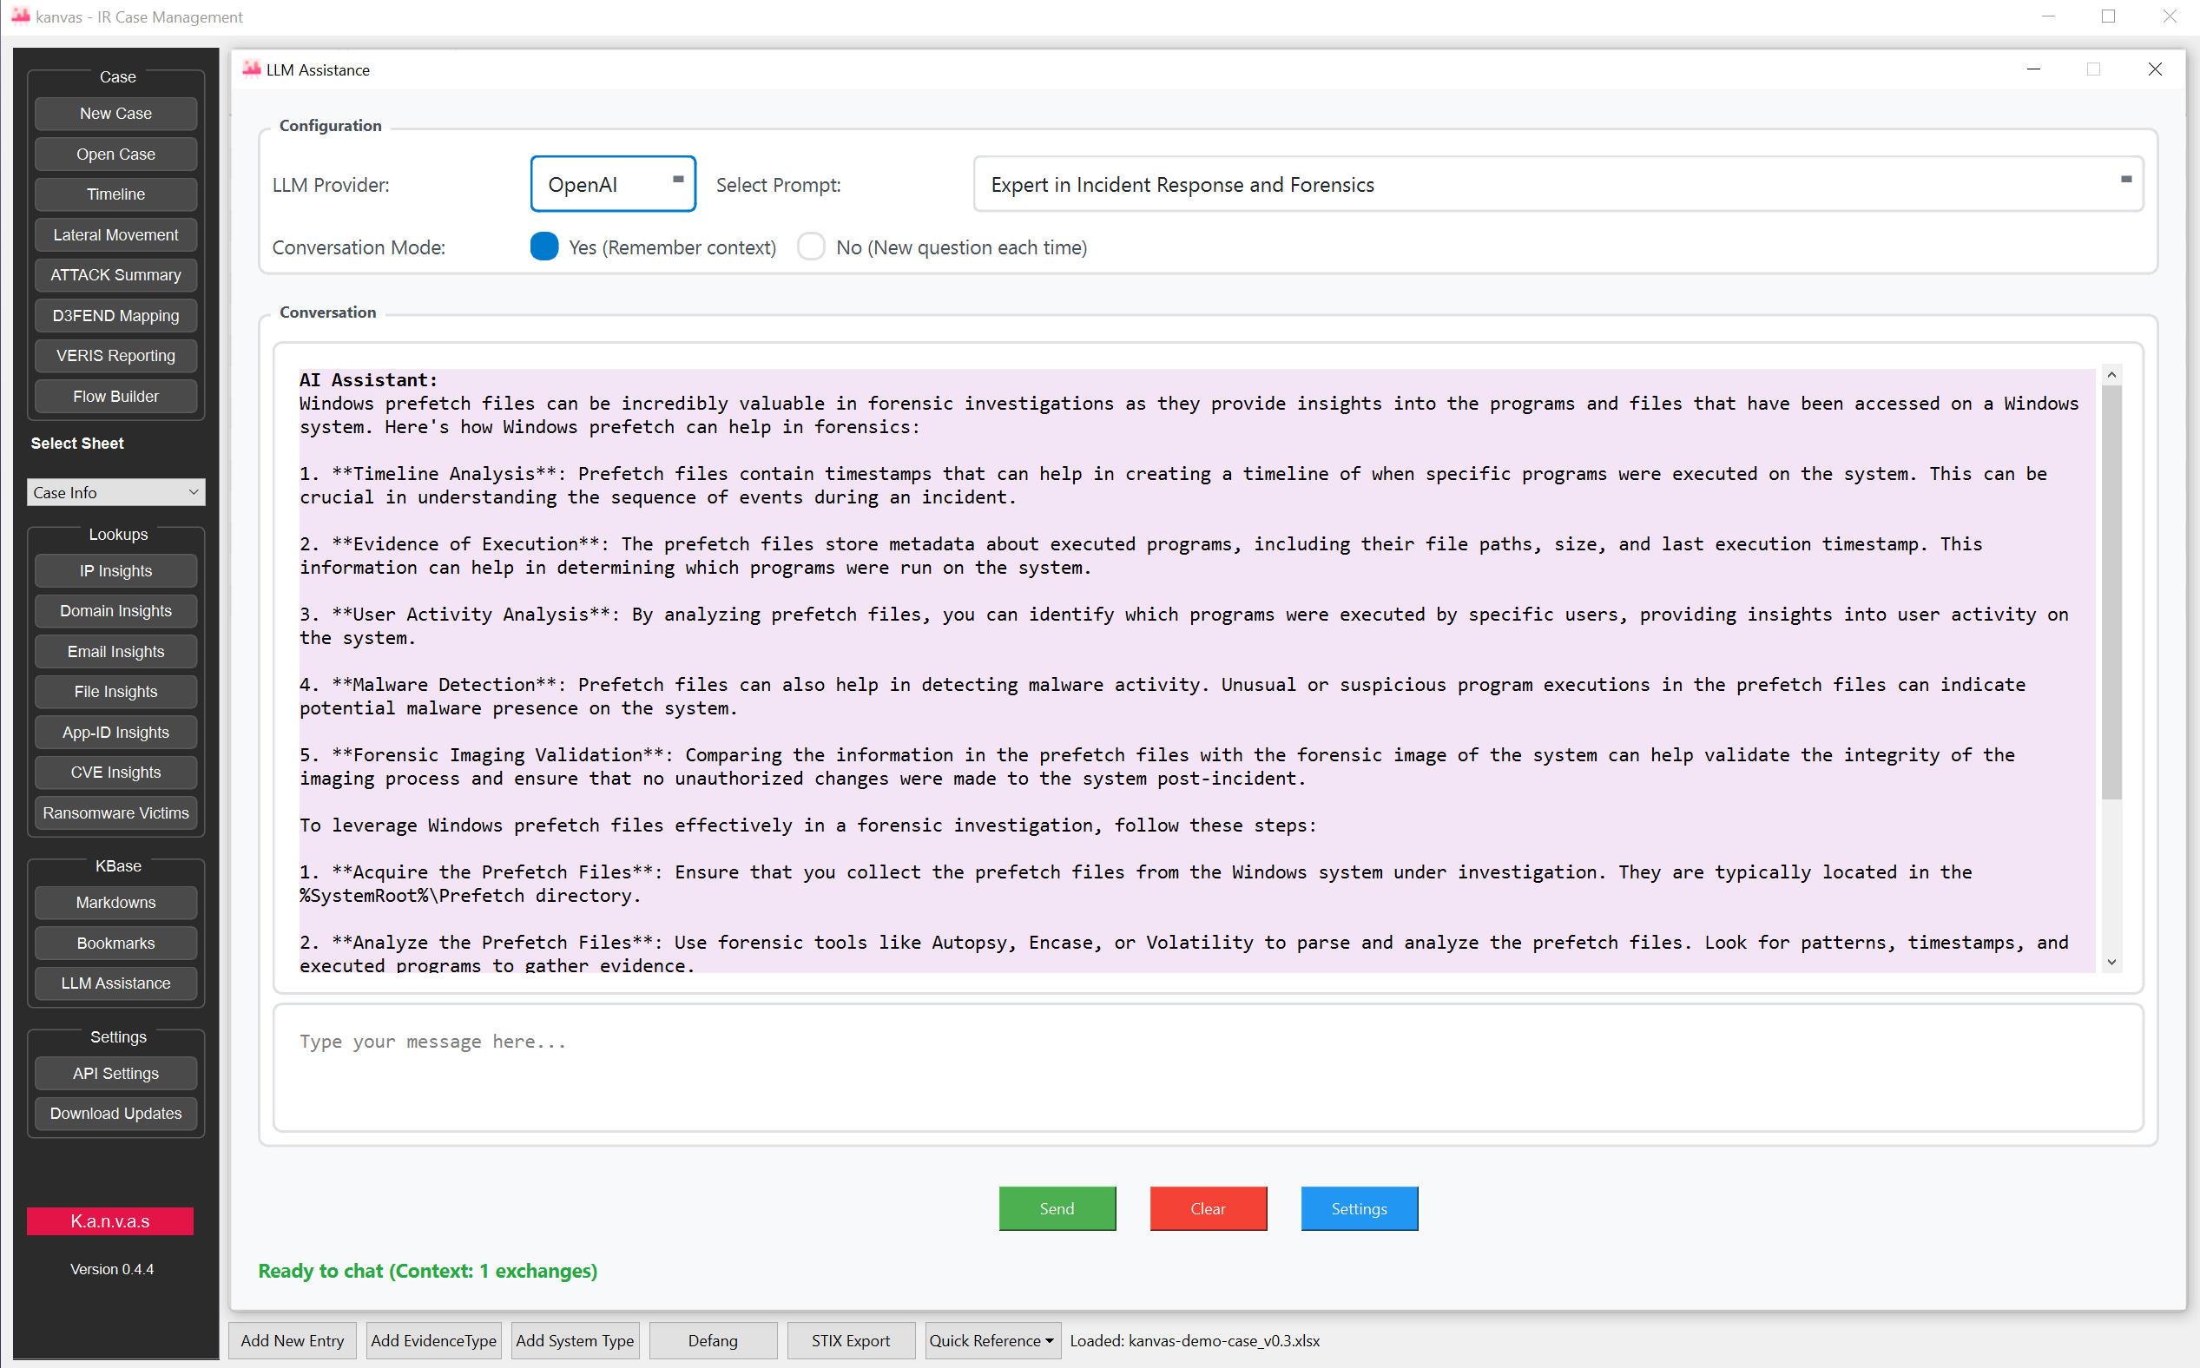Minimize the LLM Assistance dialog
The width and height of the screenshot is (2200, 1368).
pos(2033,69)
